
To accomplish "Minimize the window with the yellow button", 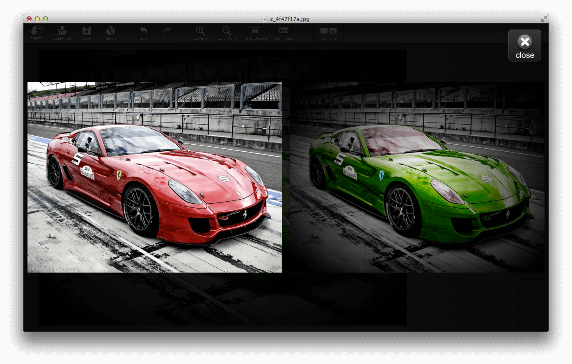I will click(37, 19).
